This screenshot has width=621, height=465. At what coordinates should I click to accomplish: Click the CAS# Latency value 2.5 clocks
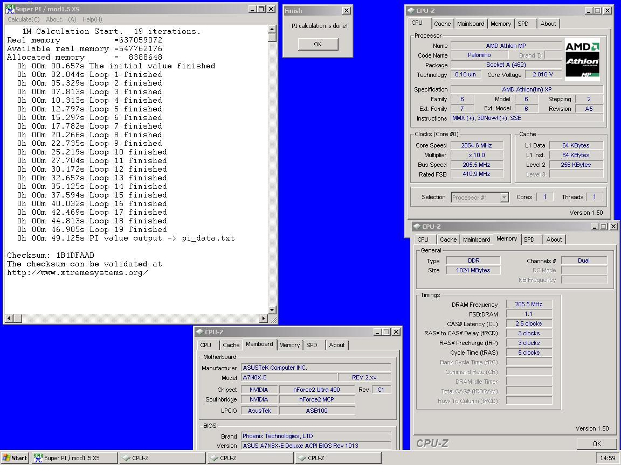529,323
